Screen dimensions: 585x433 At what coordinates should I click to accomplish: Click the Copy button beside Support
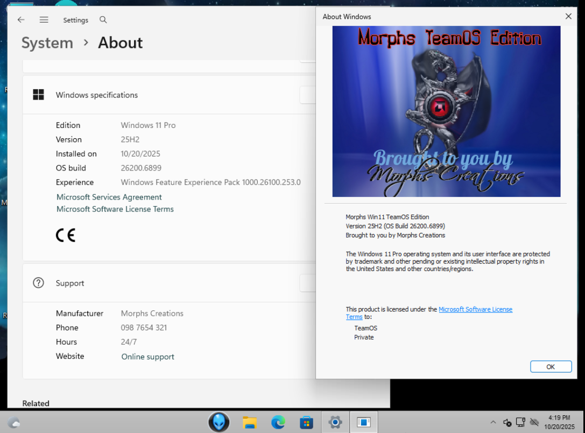pos(307,283)
